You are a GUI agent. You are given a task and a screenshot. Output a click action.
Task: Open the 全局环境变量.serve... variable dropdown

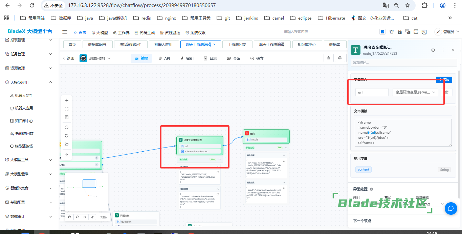pos(415,92)
